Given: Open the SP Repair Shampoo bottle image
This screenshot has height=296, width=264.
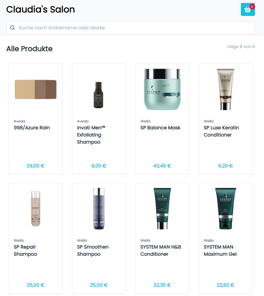Looking at the screenshot, I should pyautogui.click(x=36, y=209).
